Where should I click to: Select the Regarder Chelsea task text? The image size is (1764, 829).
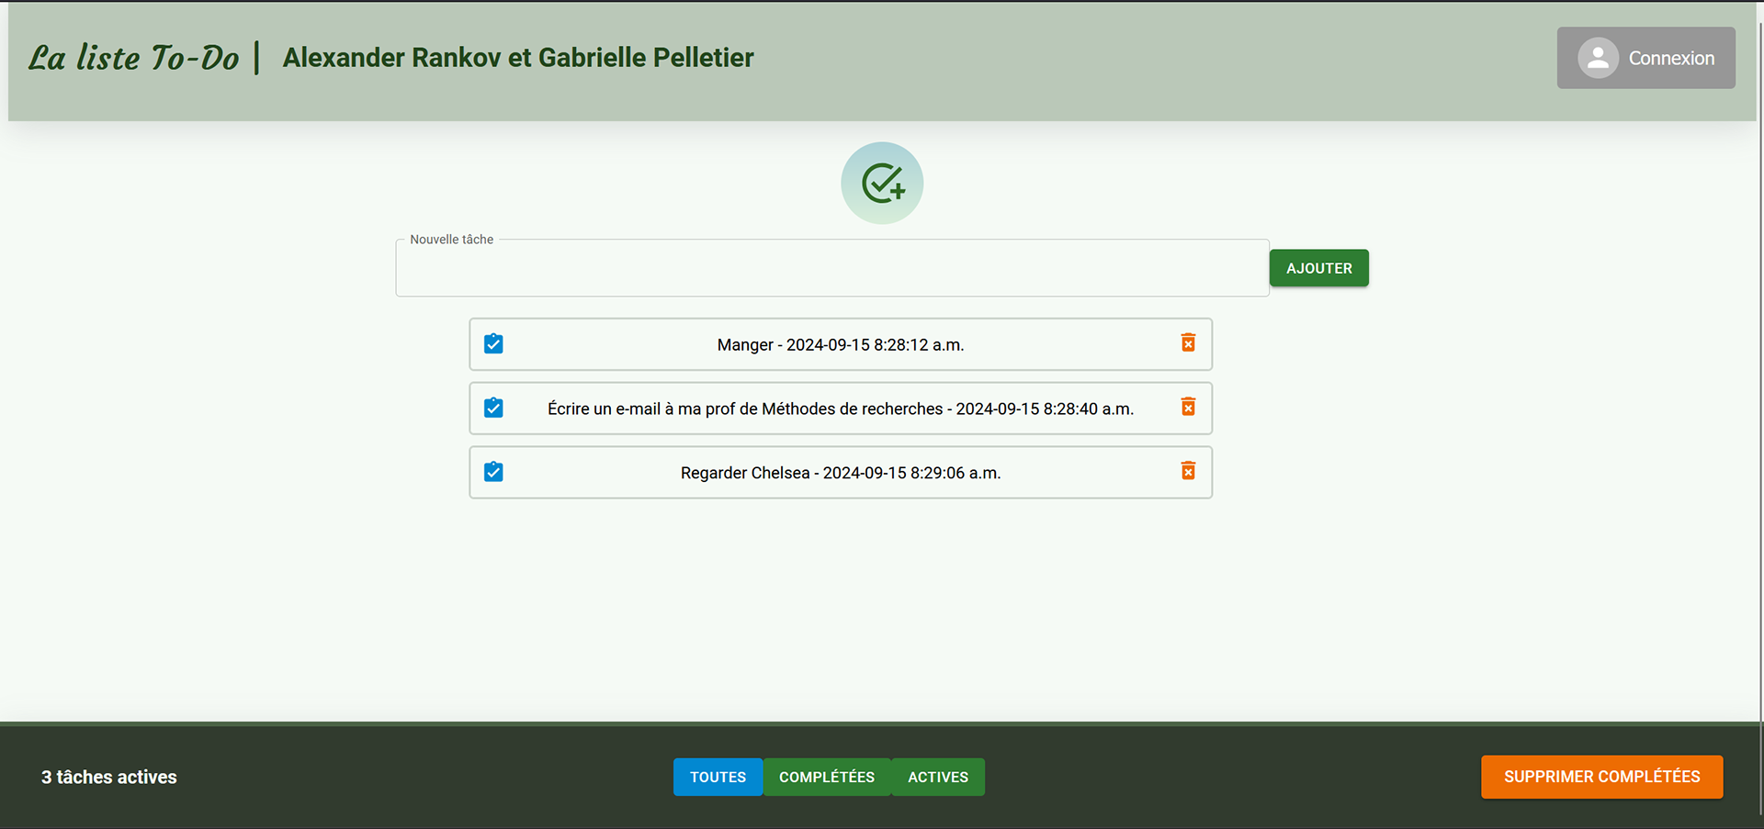(x=841, y=473)
